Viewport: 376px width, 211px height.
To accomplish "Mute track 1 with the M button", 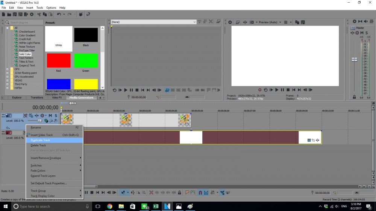I will click(50, 116).
